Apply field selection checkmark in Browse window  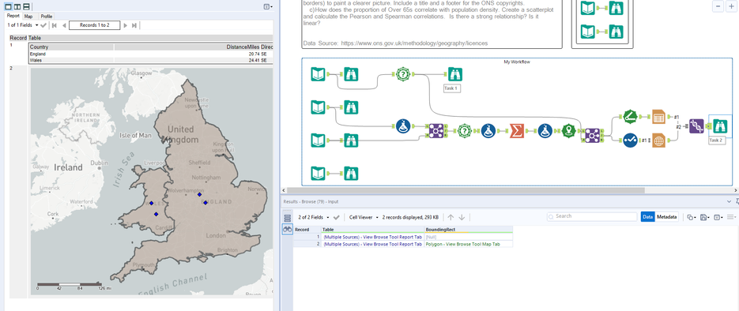tap(43, 25)
